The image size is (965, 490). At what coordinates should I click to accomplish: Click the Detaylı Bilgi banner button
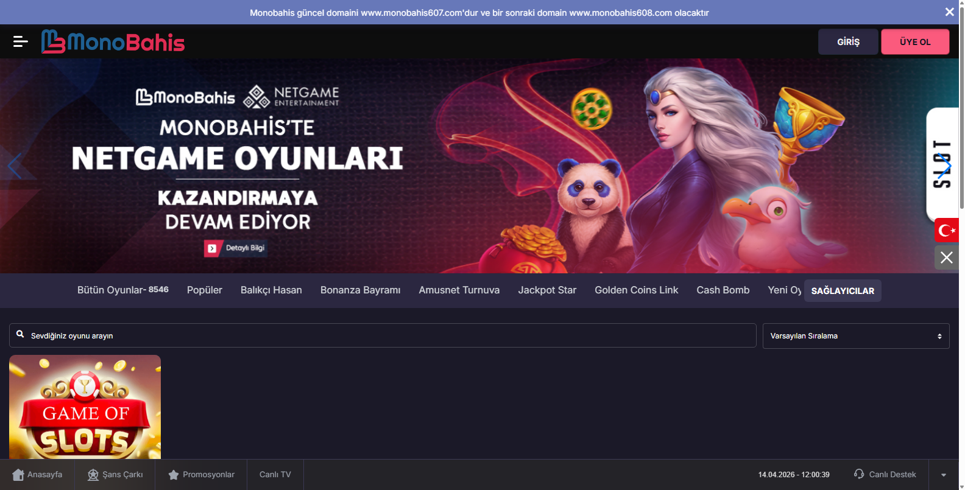click(x=236, y=248)
